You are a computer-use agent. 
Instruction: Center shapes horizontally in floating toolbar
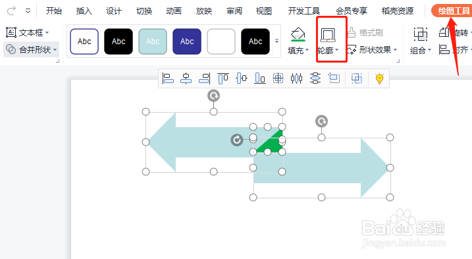(186, 78)
